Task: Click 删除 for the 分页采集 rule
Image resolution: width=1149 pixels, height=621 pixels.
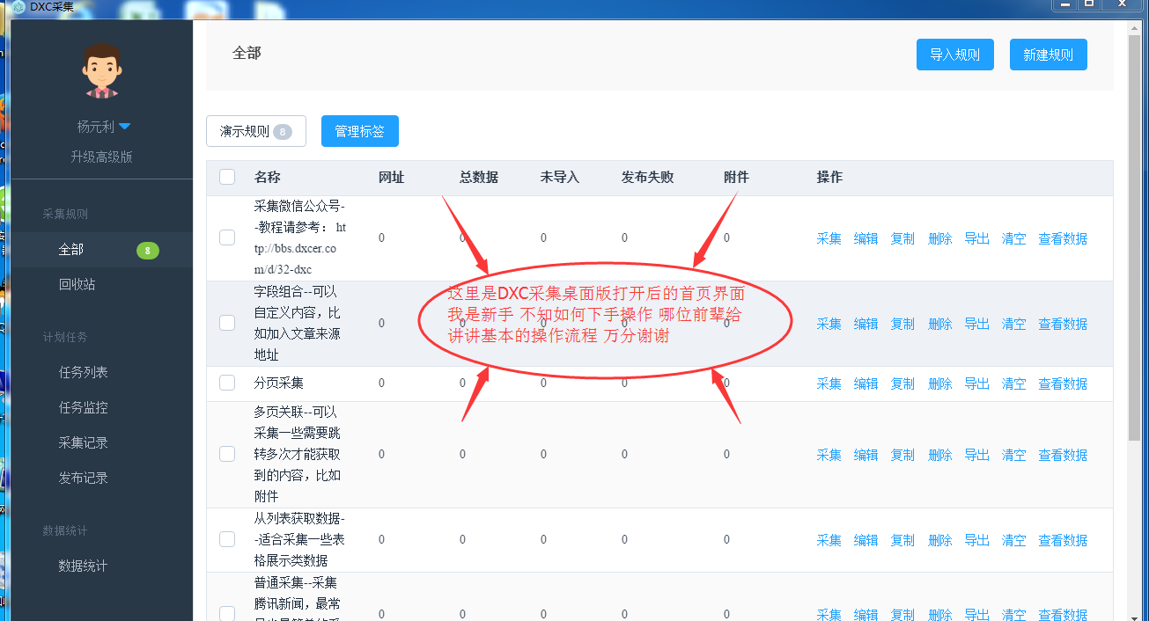Action: pos(940,384)
